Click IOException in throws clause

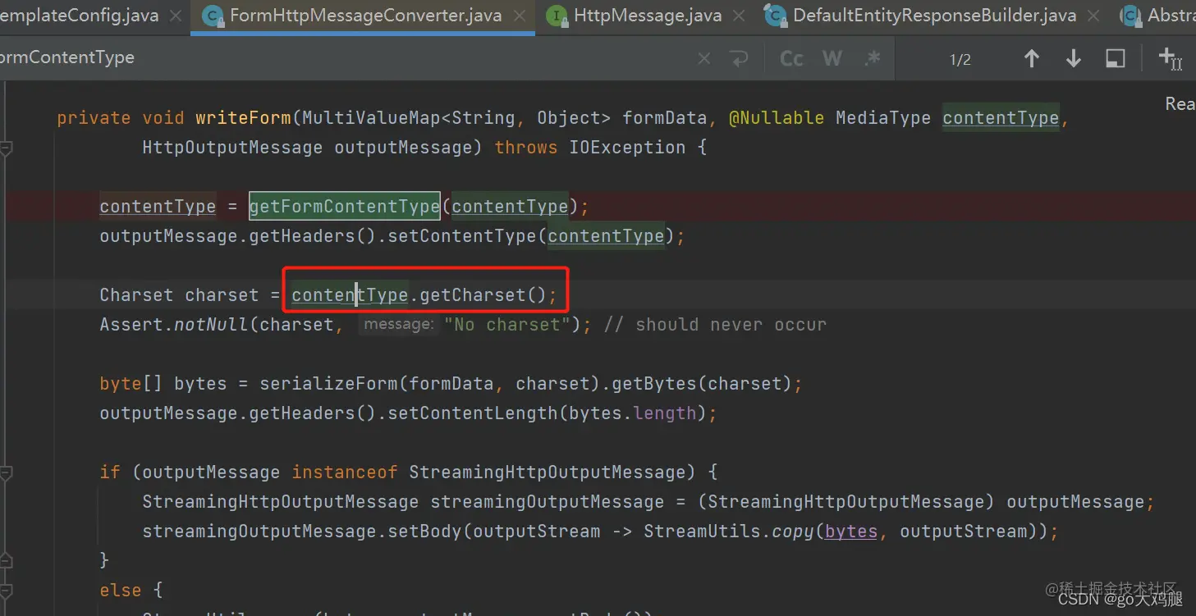(x=627, y=148)
